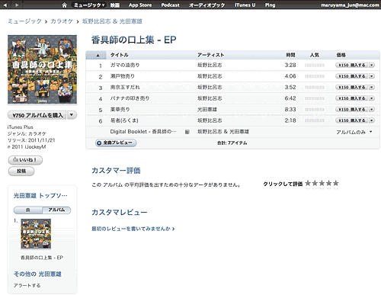Select track title ガマの油売り
The height and width of the screenshot is (295, 381).
(x=125, y=65)
